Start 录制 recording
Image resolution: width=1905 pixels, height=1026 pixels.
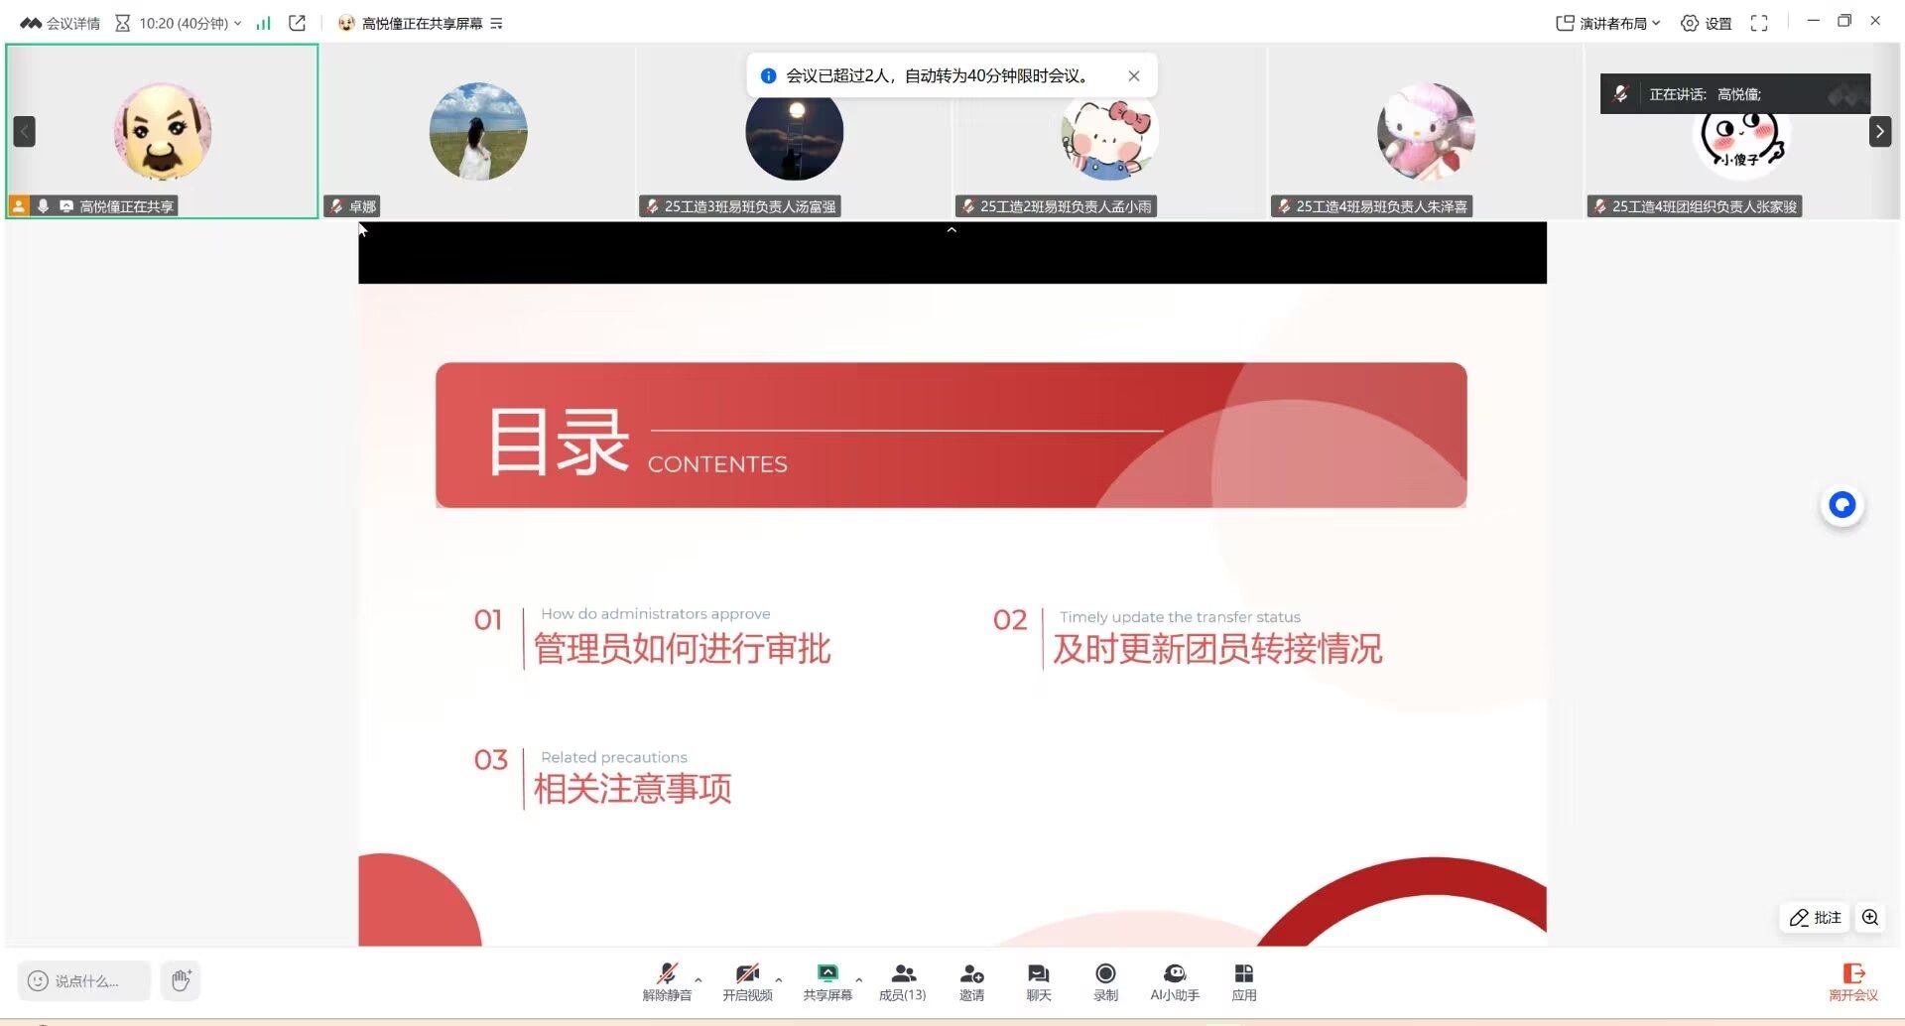(1105, 982)
